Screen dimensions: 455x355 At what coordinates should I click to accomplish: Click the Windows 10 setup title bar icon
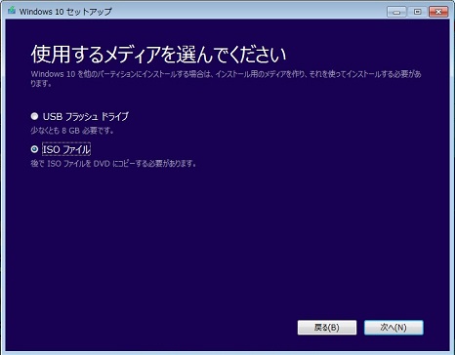(12, 11)
